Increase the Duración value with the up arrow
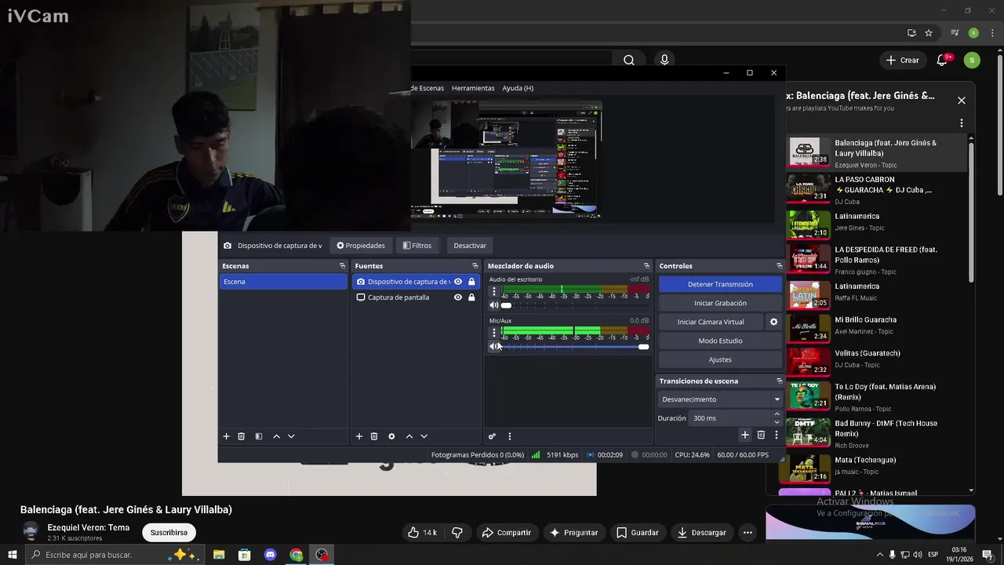Viewport: 1004px width, 565px height. tap(777, 414)
